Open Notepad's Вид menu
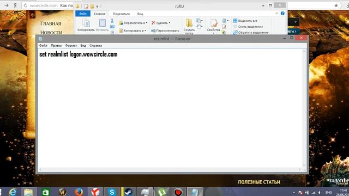 tap(83, 45)
